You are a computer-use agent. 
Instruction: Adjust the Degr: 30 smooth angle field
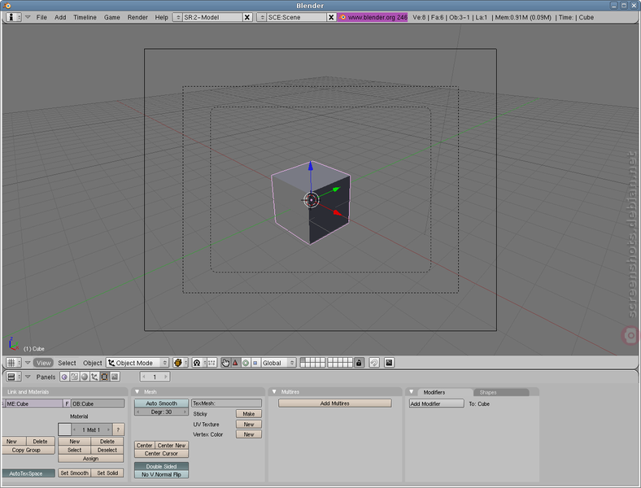(x=162, y=412)
